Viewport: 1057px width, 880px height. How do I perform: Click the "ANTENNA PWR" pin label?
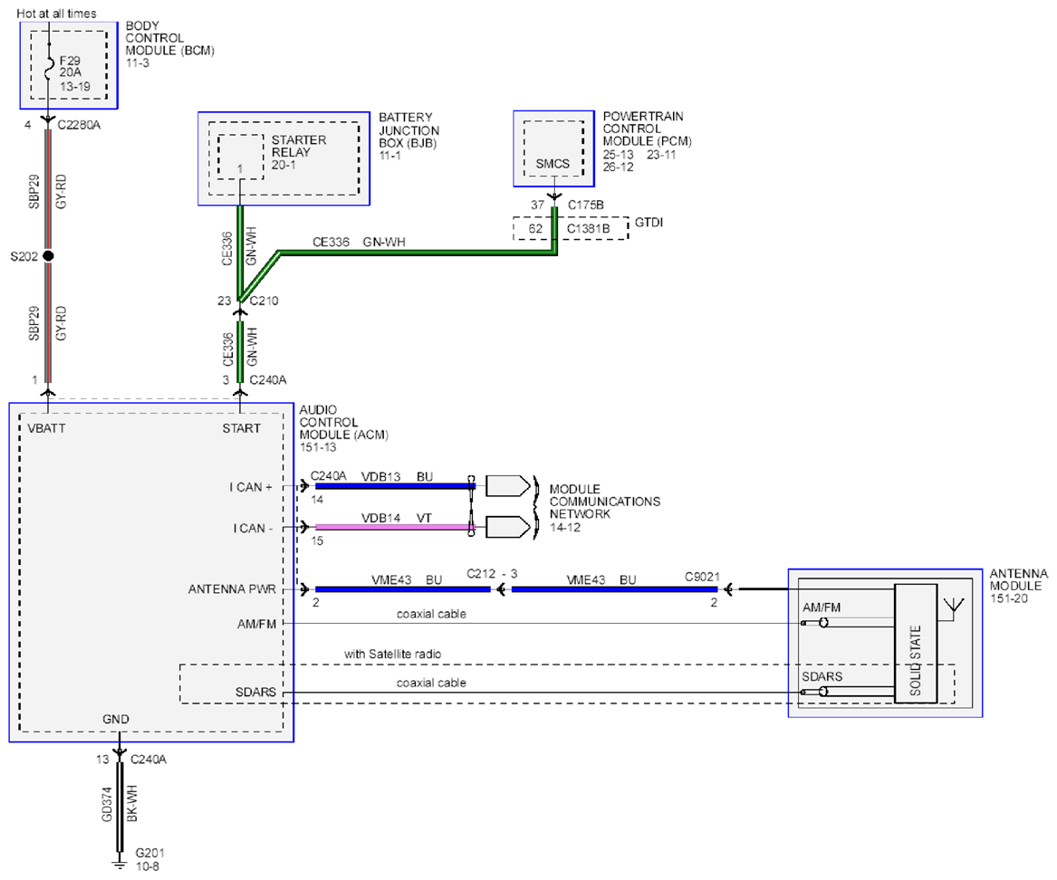232,589
